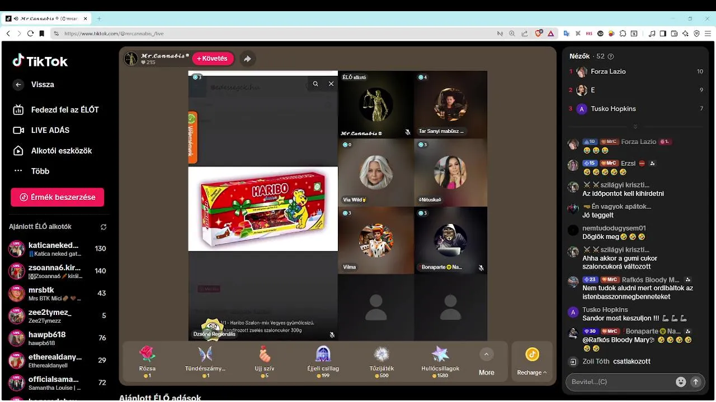Open the Recharge dropdown

(532, 362)
